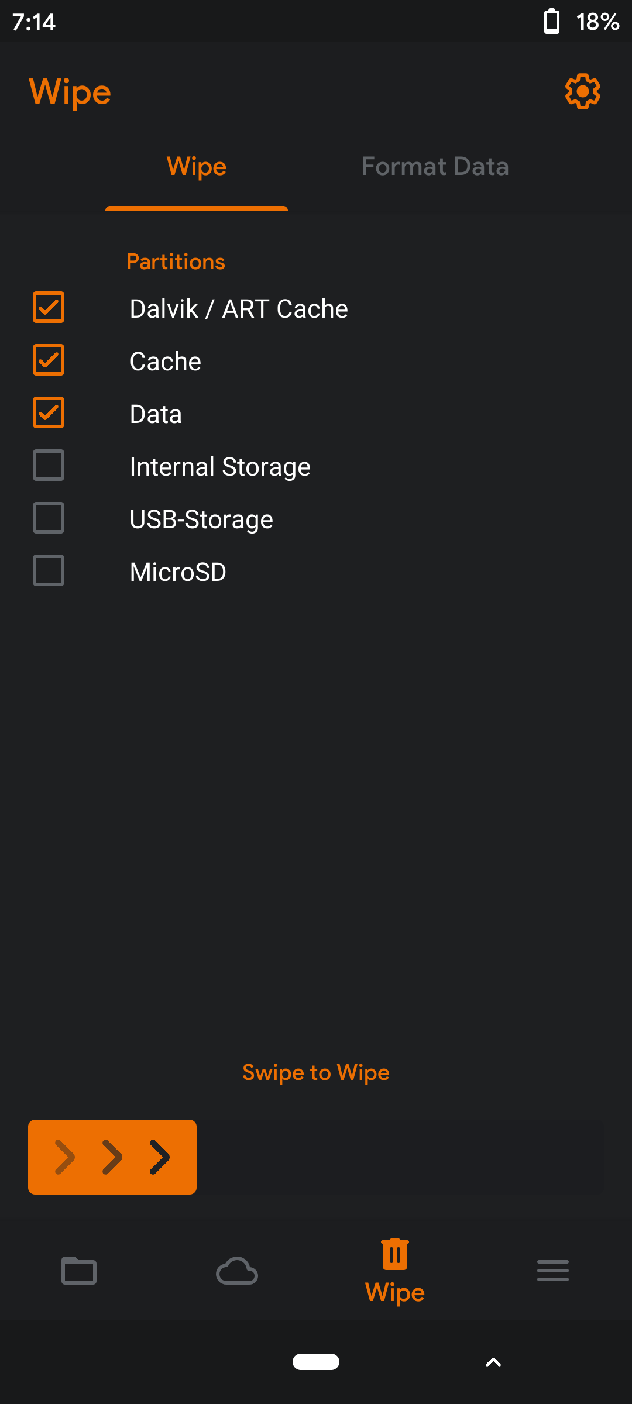This screenshot has width=632, height=1404.
Task: Uncheck the Dalvik / ART Cache checkbox
Action: (x=49, y=308)
